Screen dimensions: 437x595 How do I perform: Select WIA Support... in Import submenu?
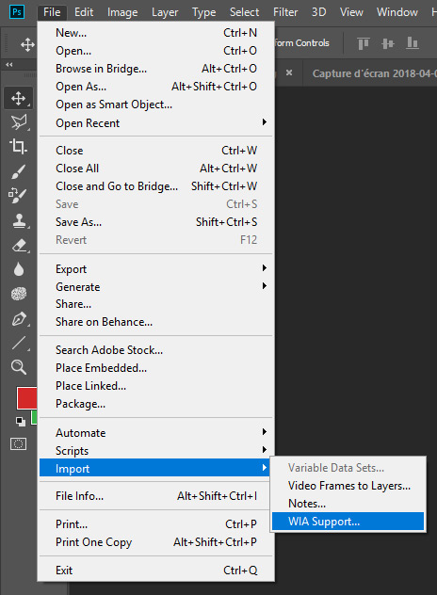coord(348,522)
